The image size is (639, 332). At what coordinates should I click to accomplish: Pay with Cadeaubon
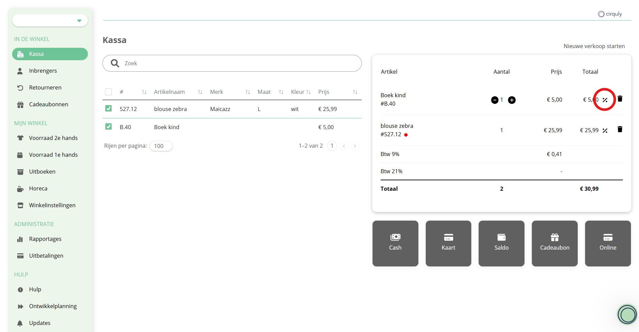pos(555,244)
